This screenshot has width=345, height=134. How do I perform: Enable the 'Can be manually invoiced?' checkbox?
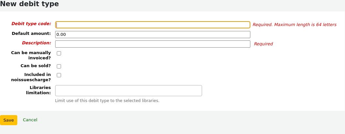(x=59, y=53)
